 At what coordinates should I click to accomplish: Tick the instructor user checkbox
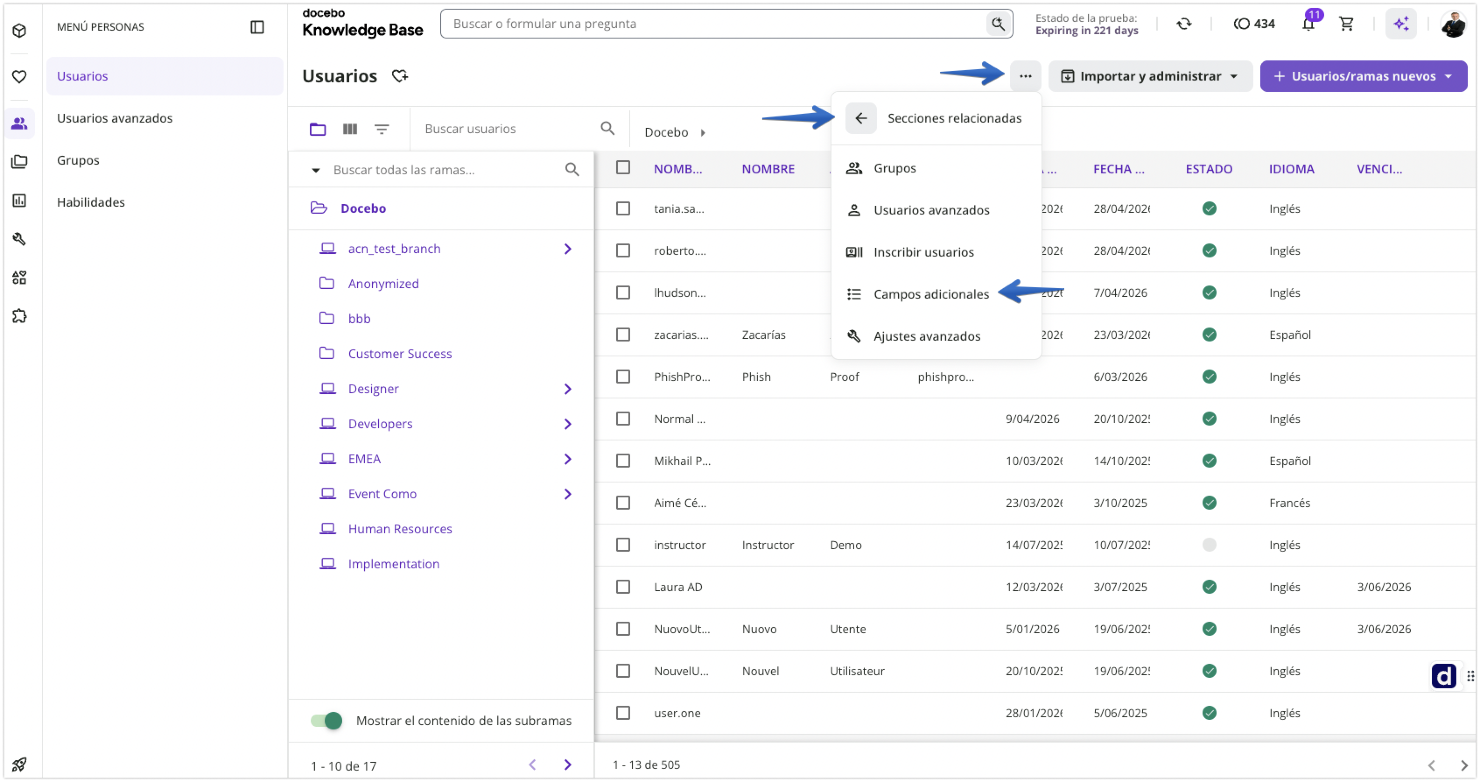point(623,544)
